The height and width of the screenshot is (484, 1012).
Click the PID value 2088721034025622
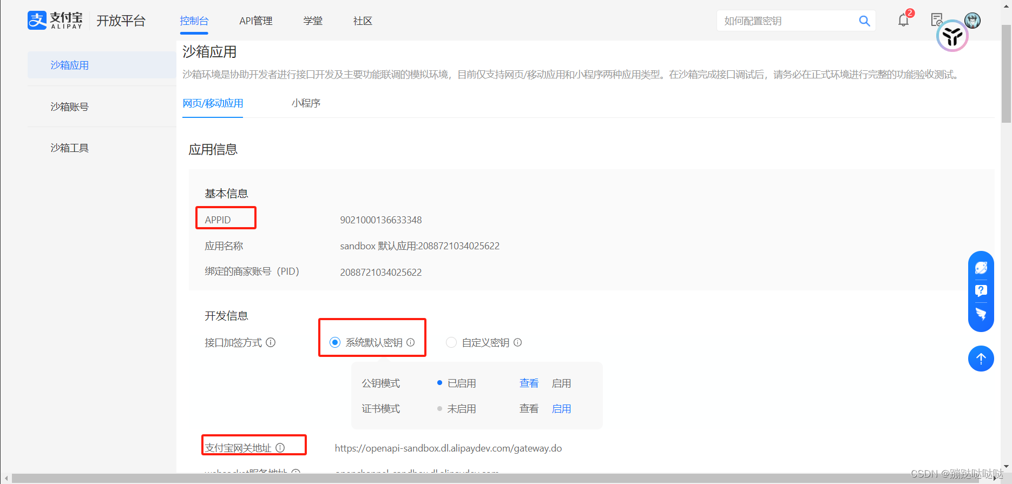coord(381,273)
